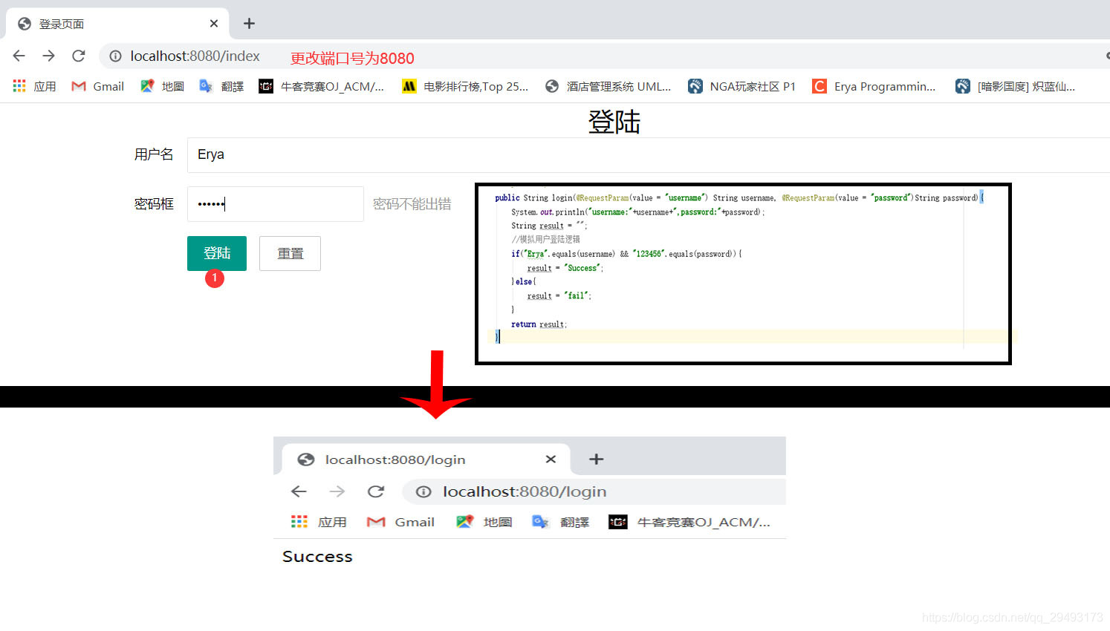This screenshot has width=1110, height=631.
Task: Open 酒店管理系统 UML bookmark
Action: (x=608, y=86)
